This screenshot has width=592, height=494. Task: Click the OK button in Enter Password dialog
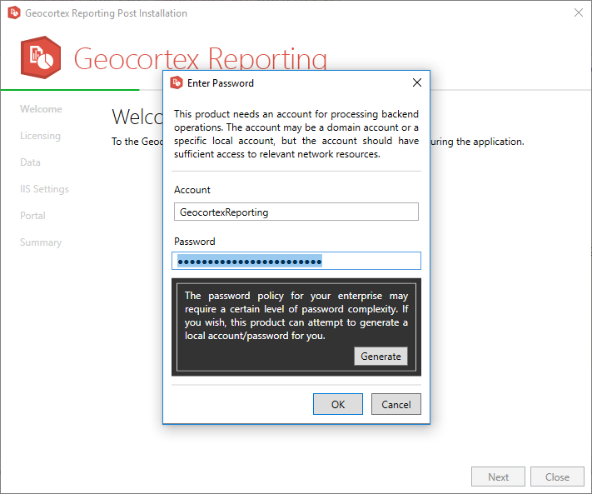pos(337,404)
